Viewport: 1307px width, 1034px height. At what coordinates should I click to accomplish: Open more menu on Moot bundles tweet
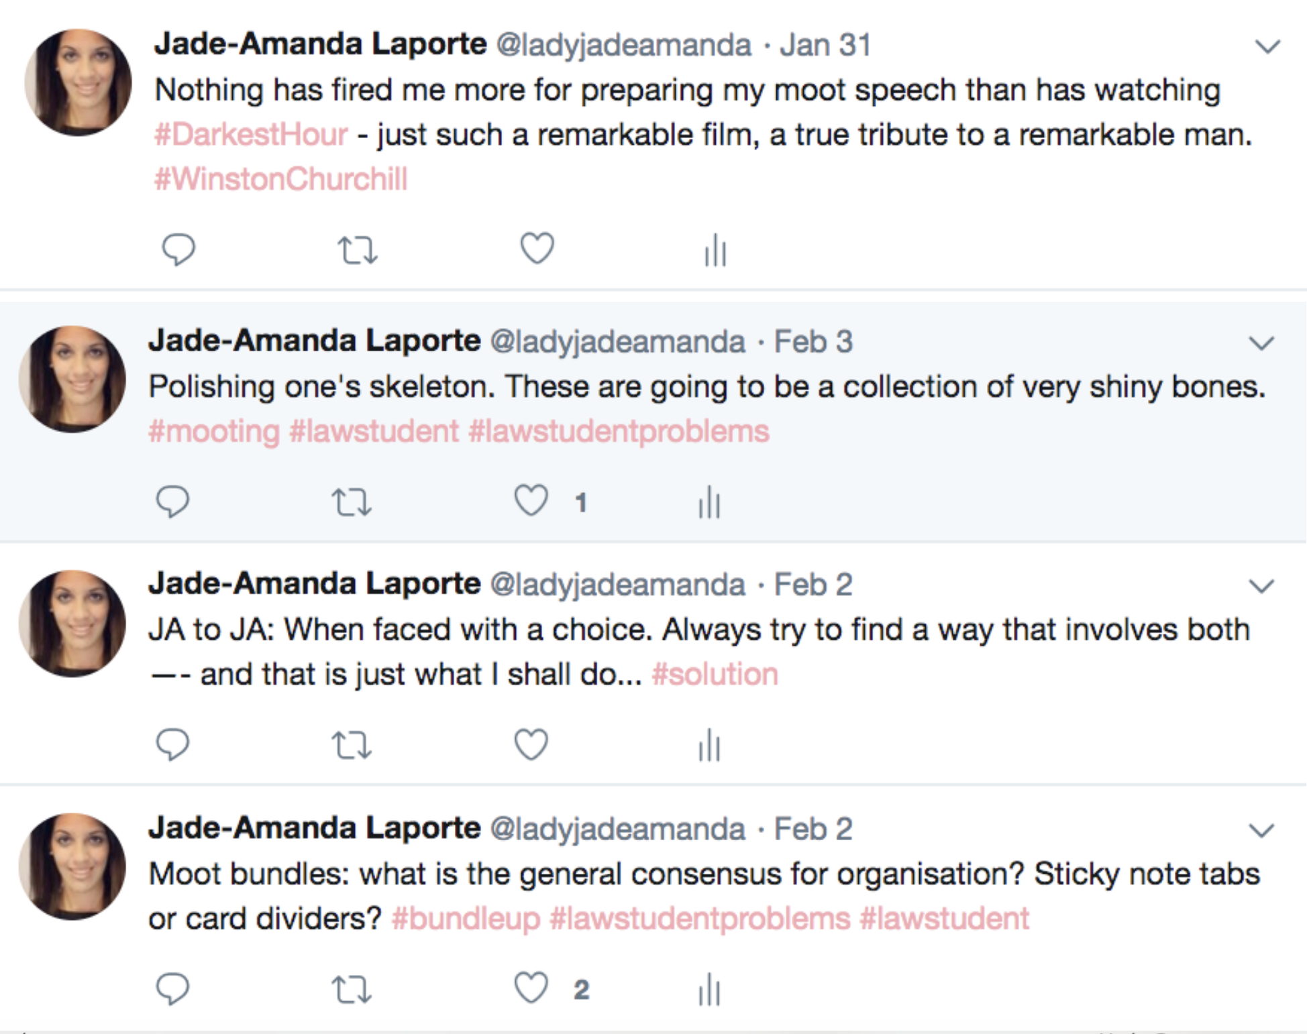coord(1261,830)
